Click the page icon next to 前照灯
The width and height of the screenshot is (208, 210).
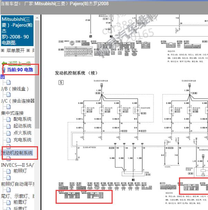8,171
